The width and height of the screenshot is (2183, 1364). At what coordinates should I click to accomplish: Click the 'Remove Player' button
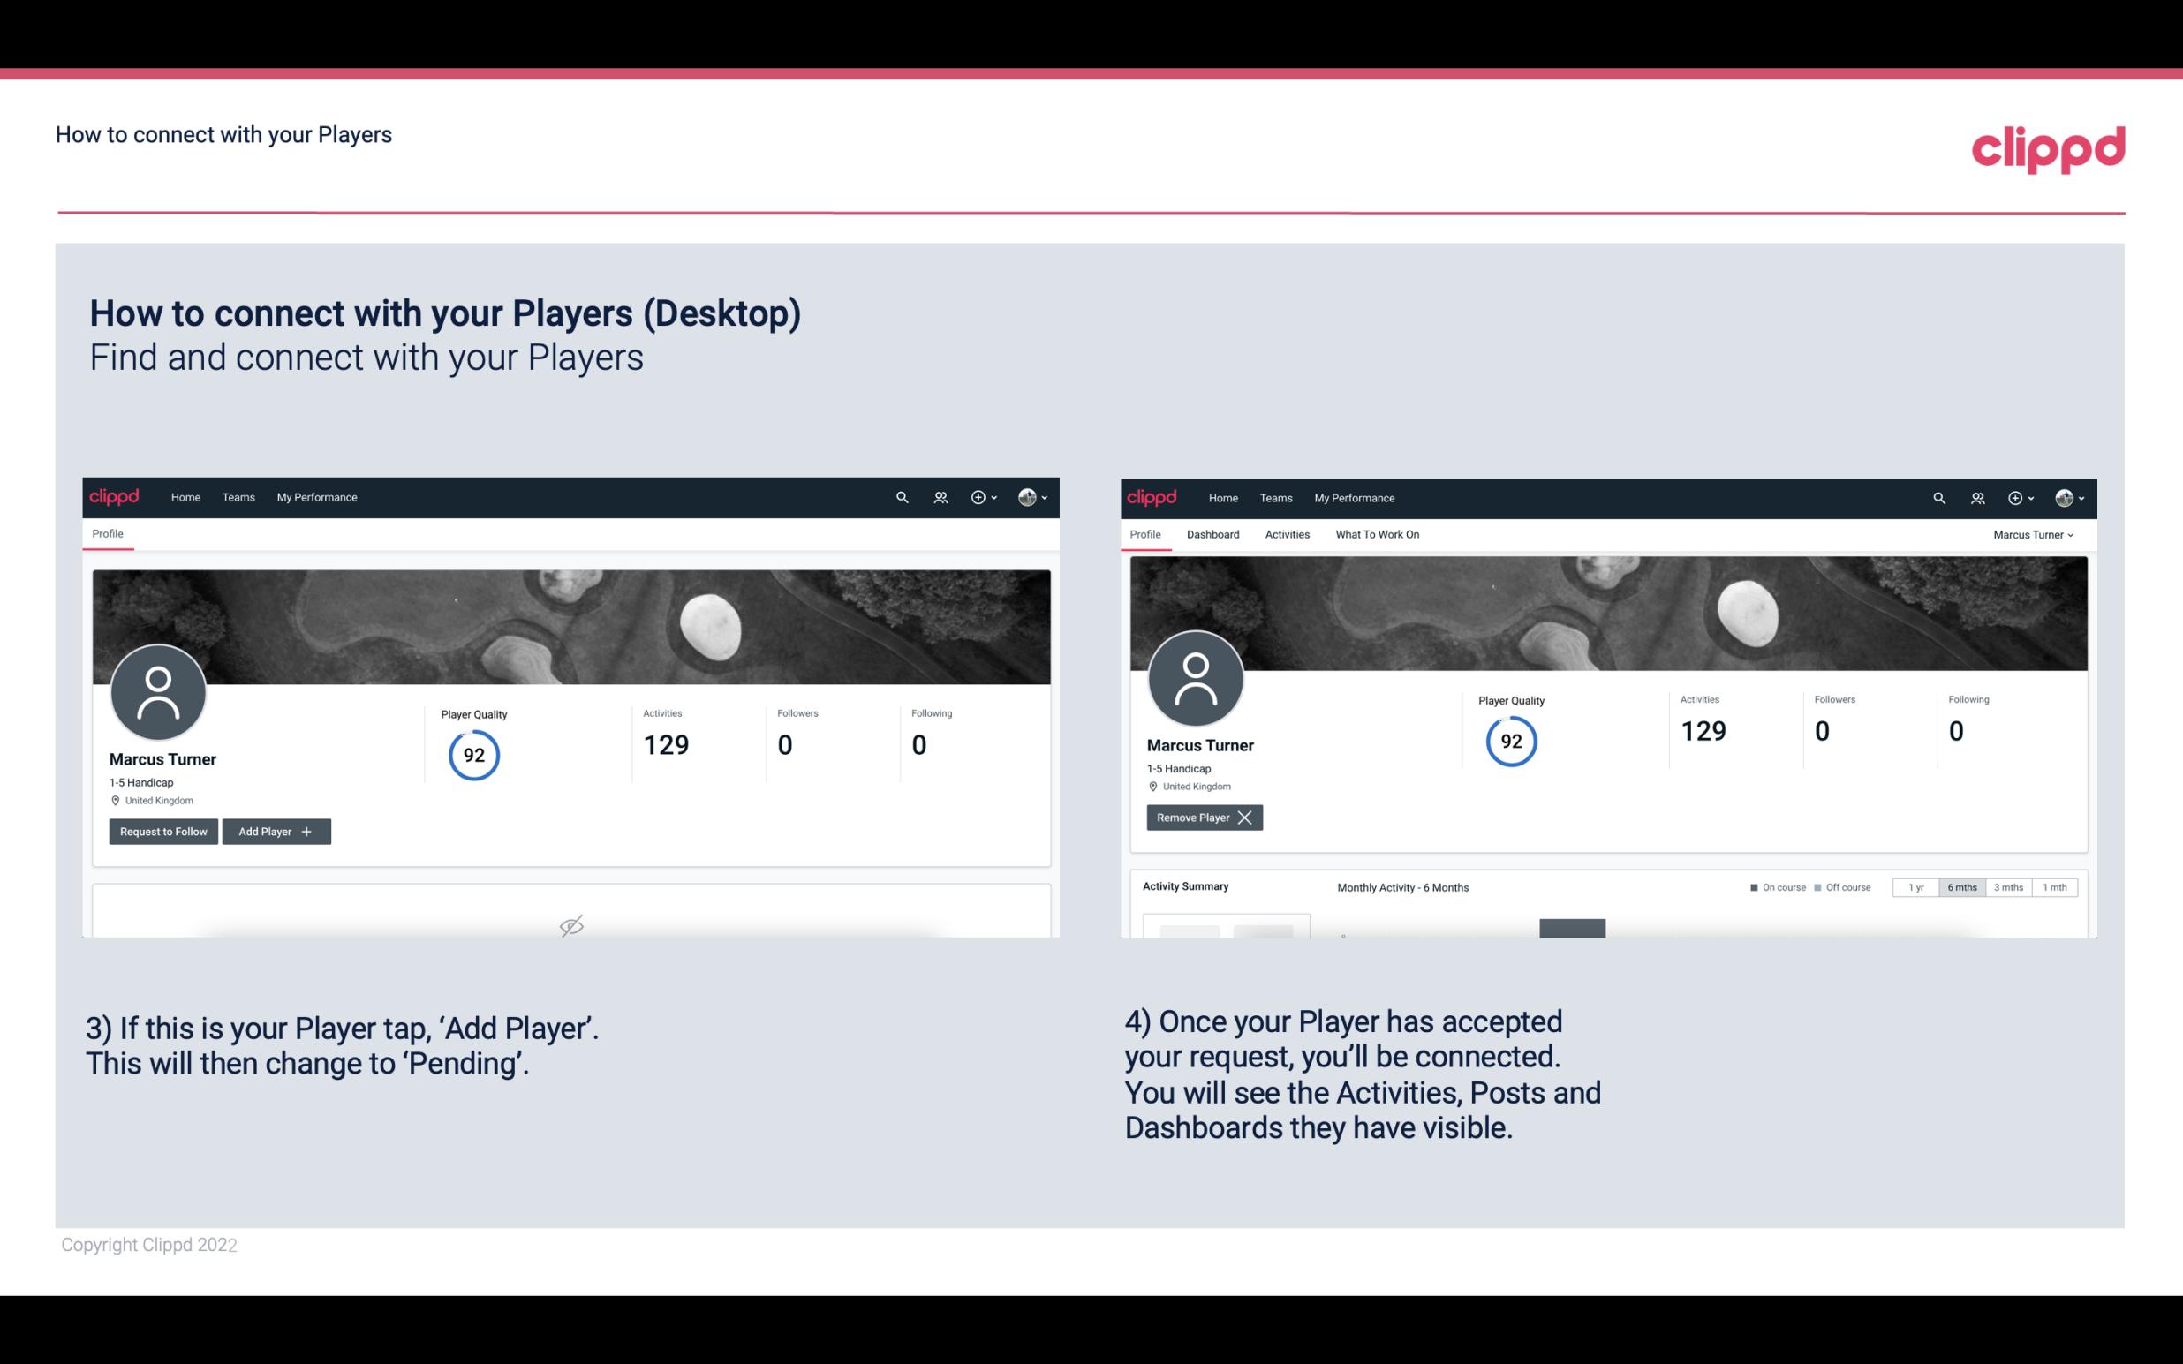point(1204,818)
